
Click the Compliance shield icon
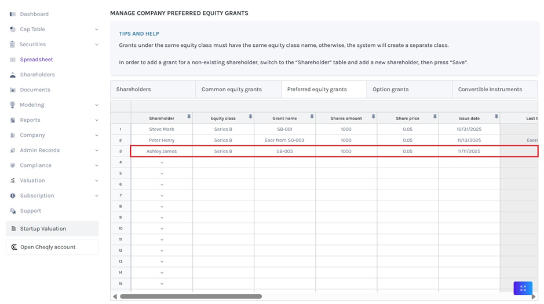click(13, 165)
